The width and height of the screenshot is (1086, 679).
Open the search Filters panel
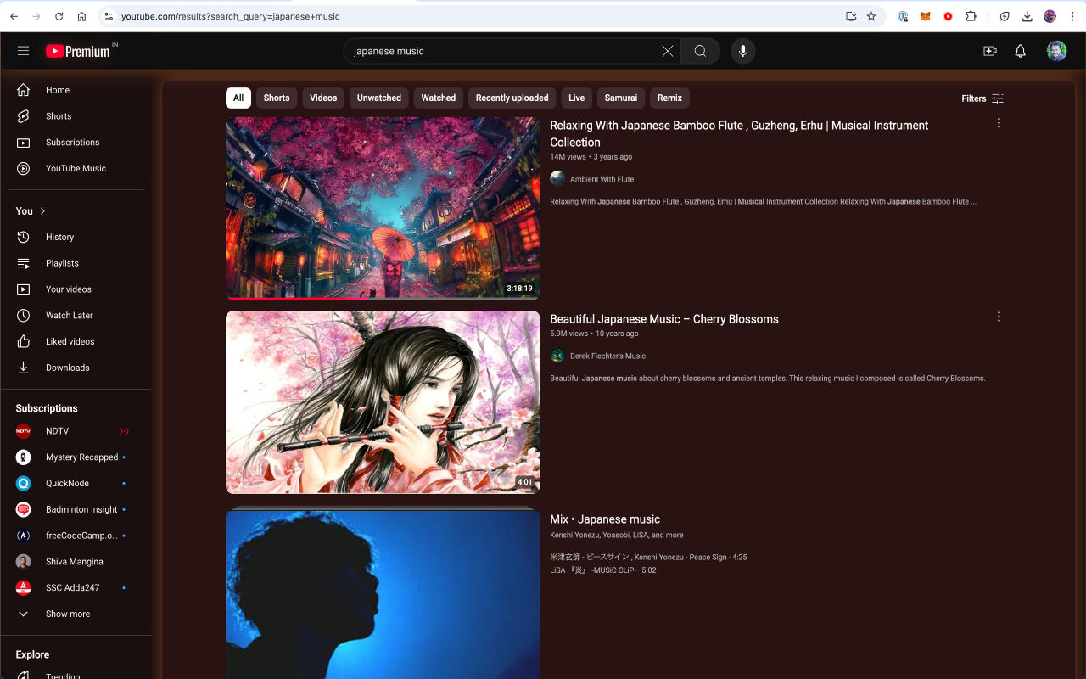tap(982, 98)
